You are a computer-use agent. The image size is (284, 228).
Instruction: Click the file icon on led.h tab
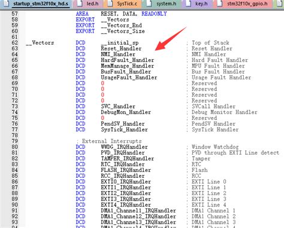[x=80, y=4]
